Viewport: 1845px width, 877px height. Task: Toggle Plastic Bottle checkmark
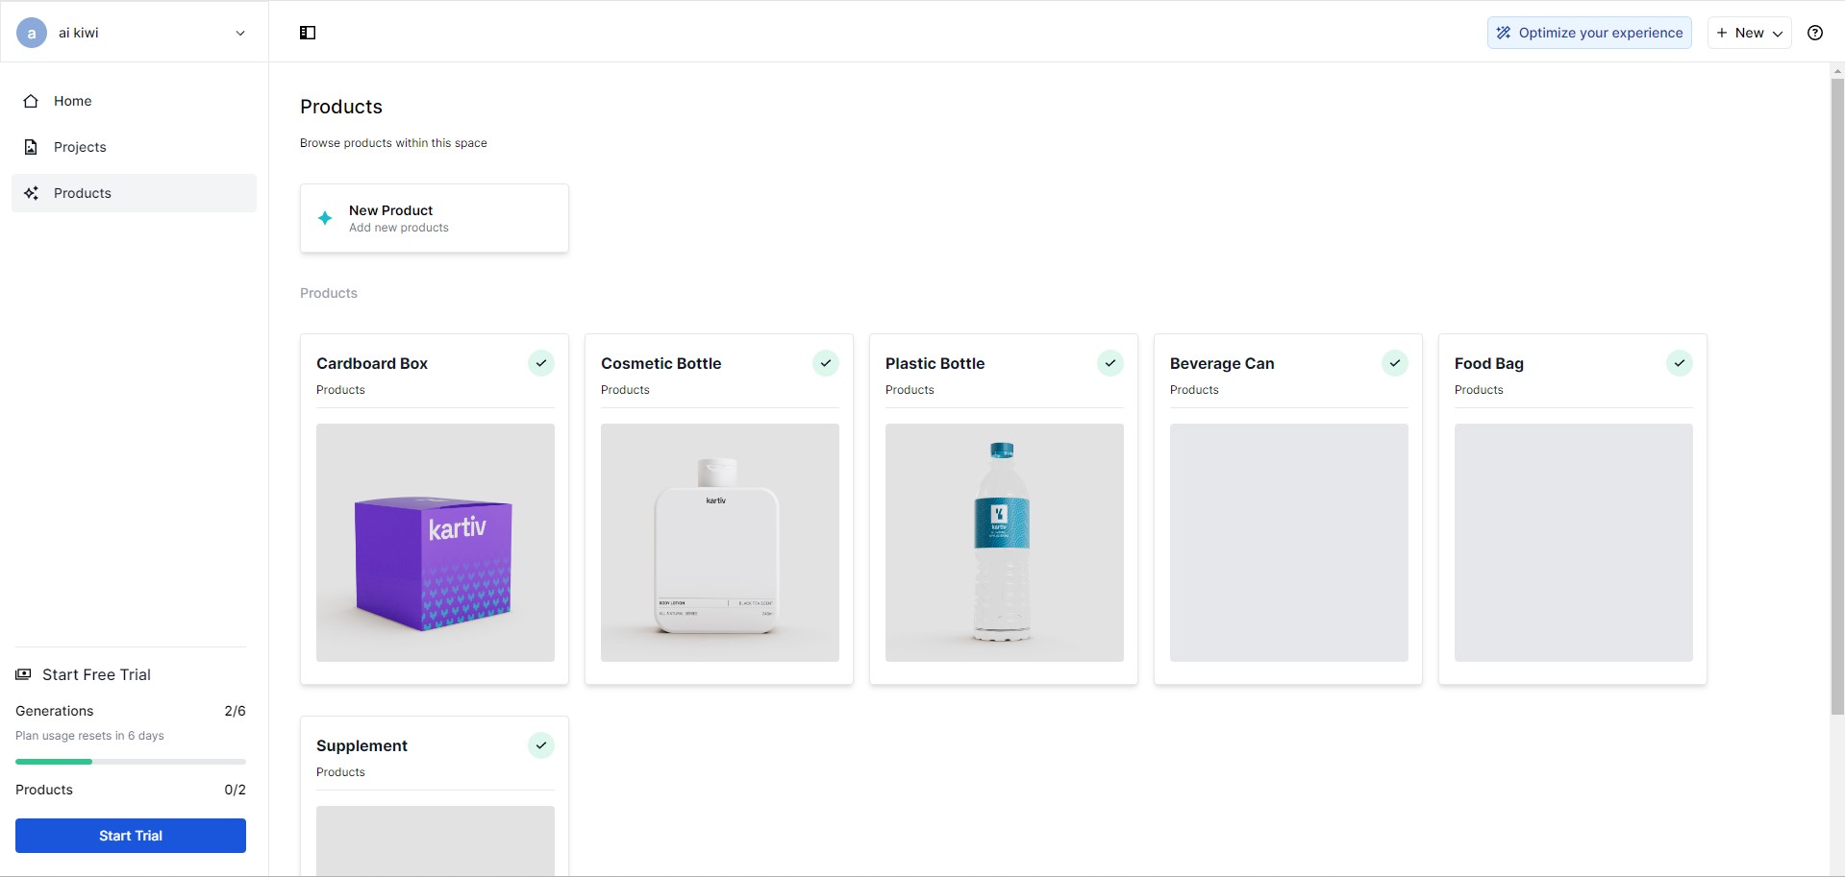pyautogui.click(x=1110, y=363)
